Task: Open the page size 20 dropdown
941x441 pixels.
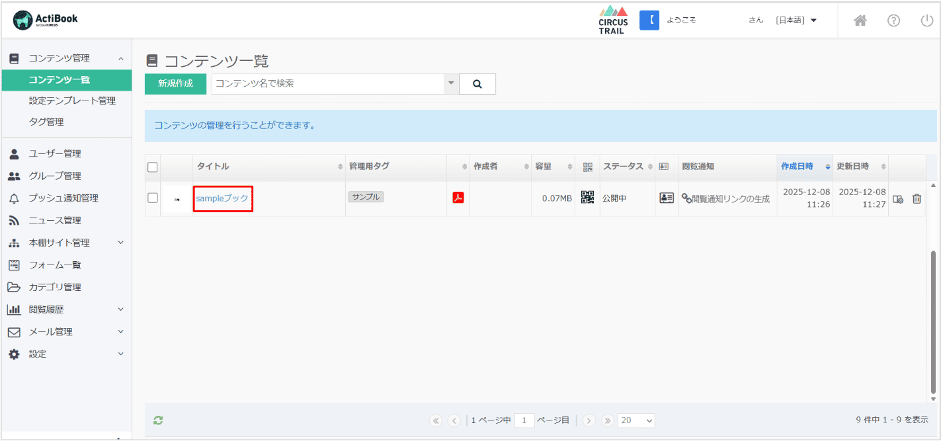Action: [636, 421]
